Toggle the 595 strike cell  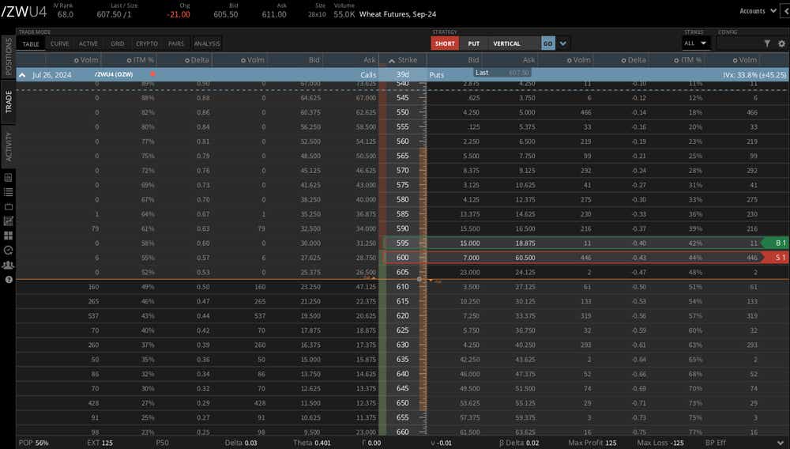coord(403,243)
